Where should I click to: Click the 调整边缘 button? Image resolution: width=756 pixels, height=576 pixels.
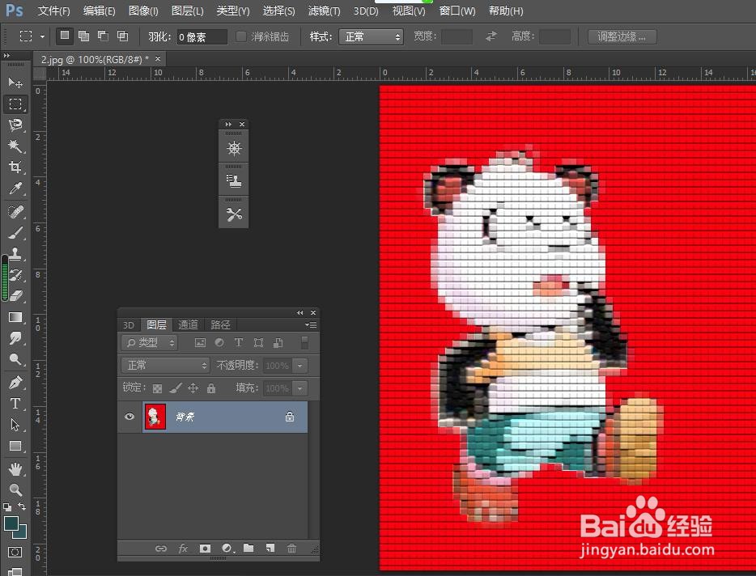pos(622,36)
